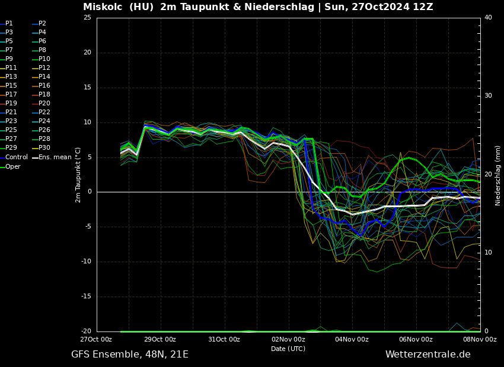Select the Ens. mean legend entry
Screen dimensions: 504x367
pyautogui.click(x=55, y=157)
